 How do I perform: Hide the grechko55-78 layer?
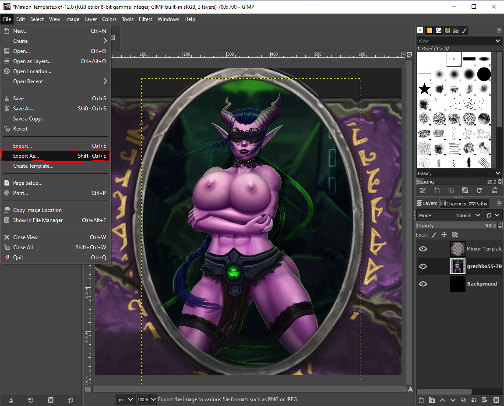(x=423, y=266)
